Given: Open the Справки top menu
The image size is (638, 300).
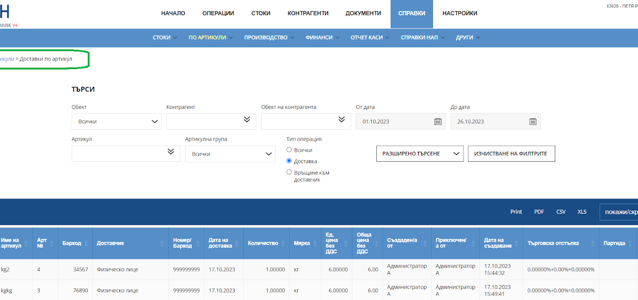Looking at the screenshot, I should tap(412, 13).
